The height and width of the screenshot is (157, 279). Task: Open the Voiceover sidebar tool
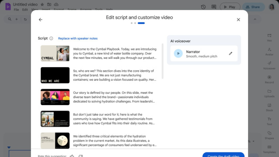click(269, 65)
